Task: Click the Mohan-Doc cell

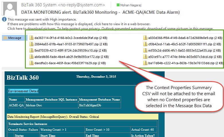Action: point(51,105)
